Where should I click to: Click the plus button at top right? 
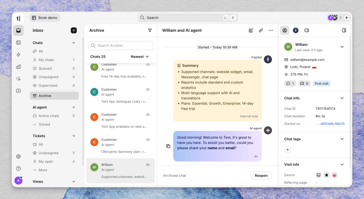point(346,18)
